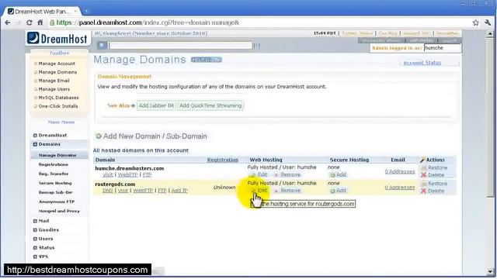Remove hosting for routergods.com
This screenshot has height=279, width=497.
pos(287,191)
